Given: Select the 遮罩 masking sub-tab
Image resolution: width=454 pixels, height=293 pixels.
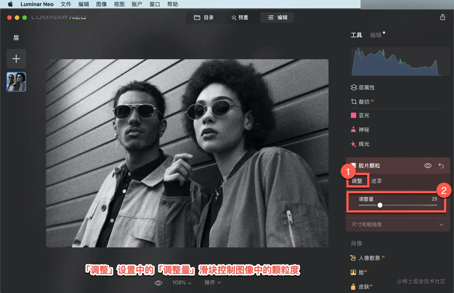Looking at the screenshot, I should click(377, 181).
